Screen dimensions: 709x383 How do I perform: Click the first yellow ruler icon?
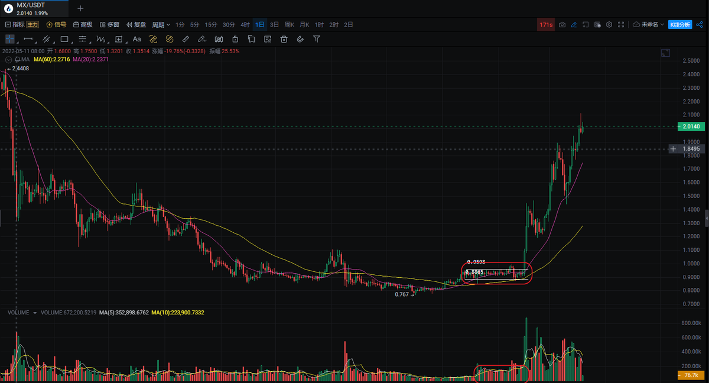[x=152, y=39]
